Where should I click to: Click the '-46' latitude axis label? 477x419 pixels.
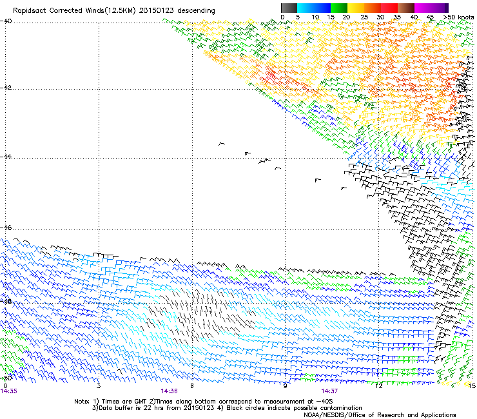tap(6, 228)
